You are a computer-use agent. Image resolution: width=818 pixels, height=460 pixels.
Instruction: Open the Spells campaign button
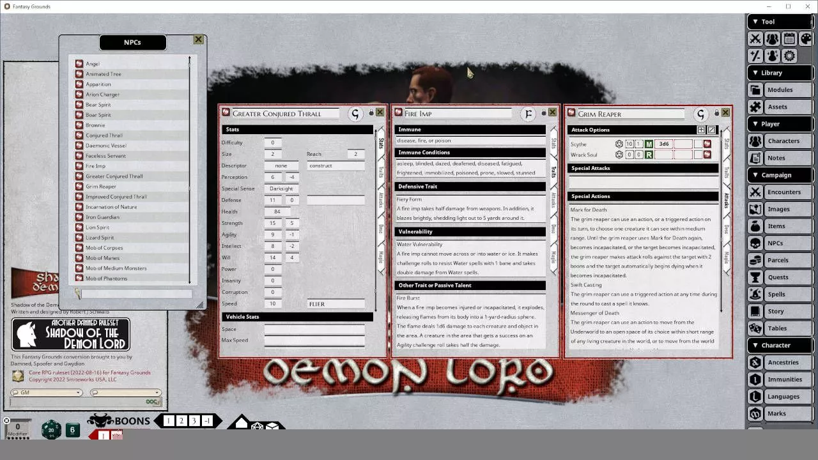(x=780, y=295)
